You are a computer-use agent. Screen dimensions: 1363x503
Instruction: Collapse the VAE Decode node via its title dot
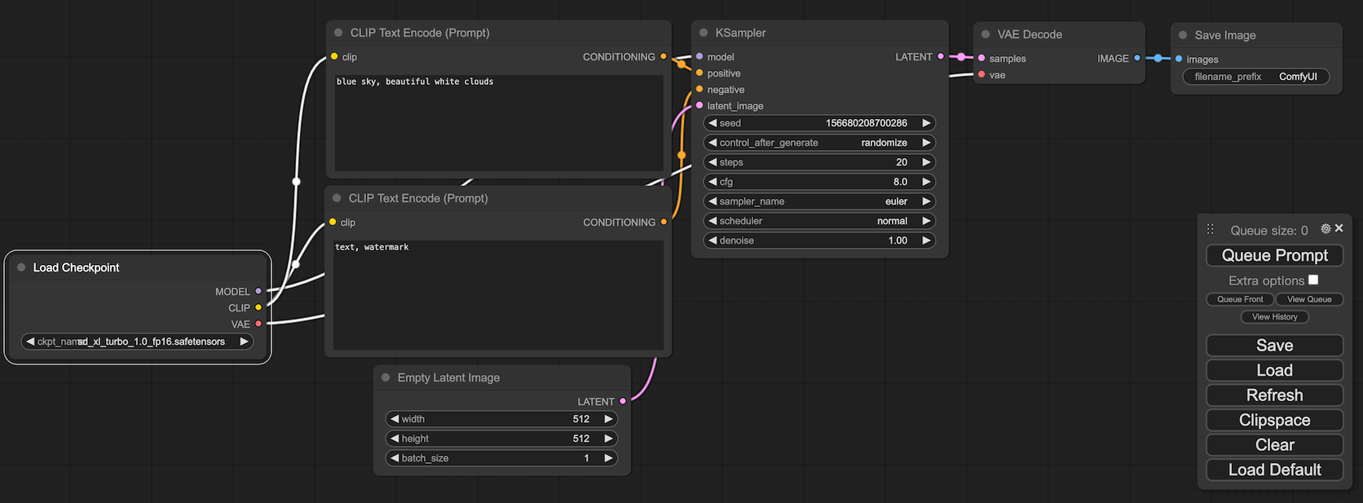click(x=986, y=34)
